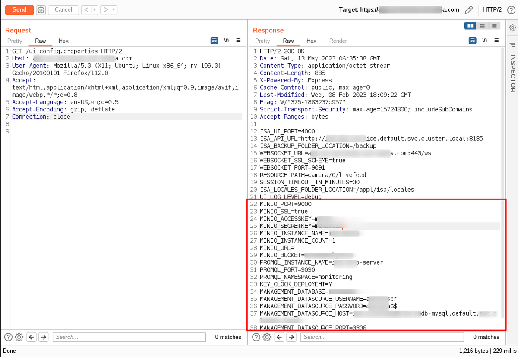Viewport: 518px width, 357px height.
Task: Click the Response search input field
Action: coord(382,337)
